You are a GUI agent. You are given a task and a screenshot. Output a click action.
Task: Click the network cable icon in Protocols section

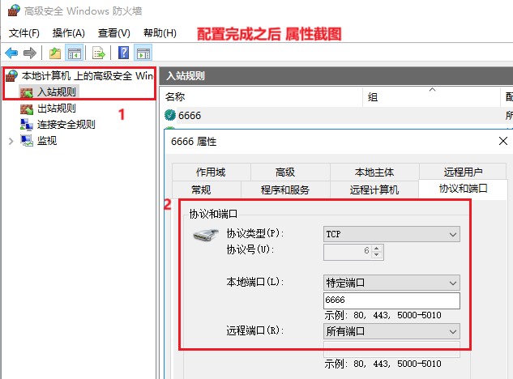click(205, 235)
